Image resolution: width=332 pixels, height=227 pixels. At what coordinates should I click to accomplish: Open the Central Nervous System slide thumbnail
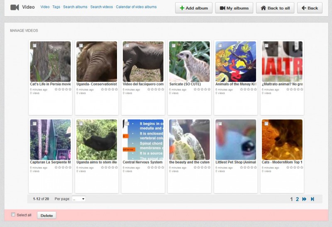point(143,139)
